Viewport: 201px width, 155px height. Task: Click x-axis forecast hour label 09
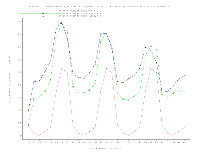coord(45,142)
